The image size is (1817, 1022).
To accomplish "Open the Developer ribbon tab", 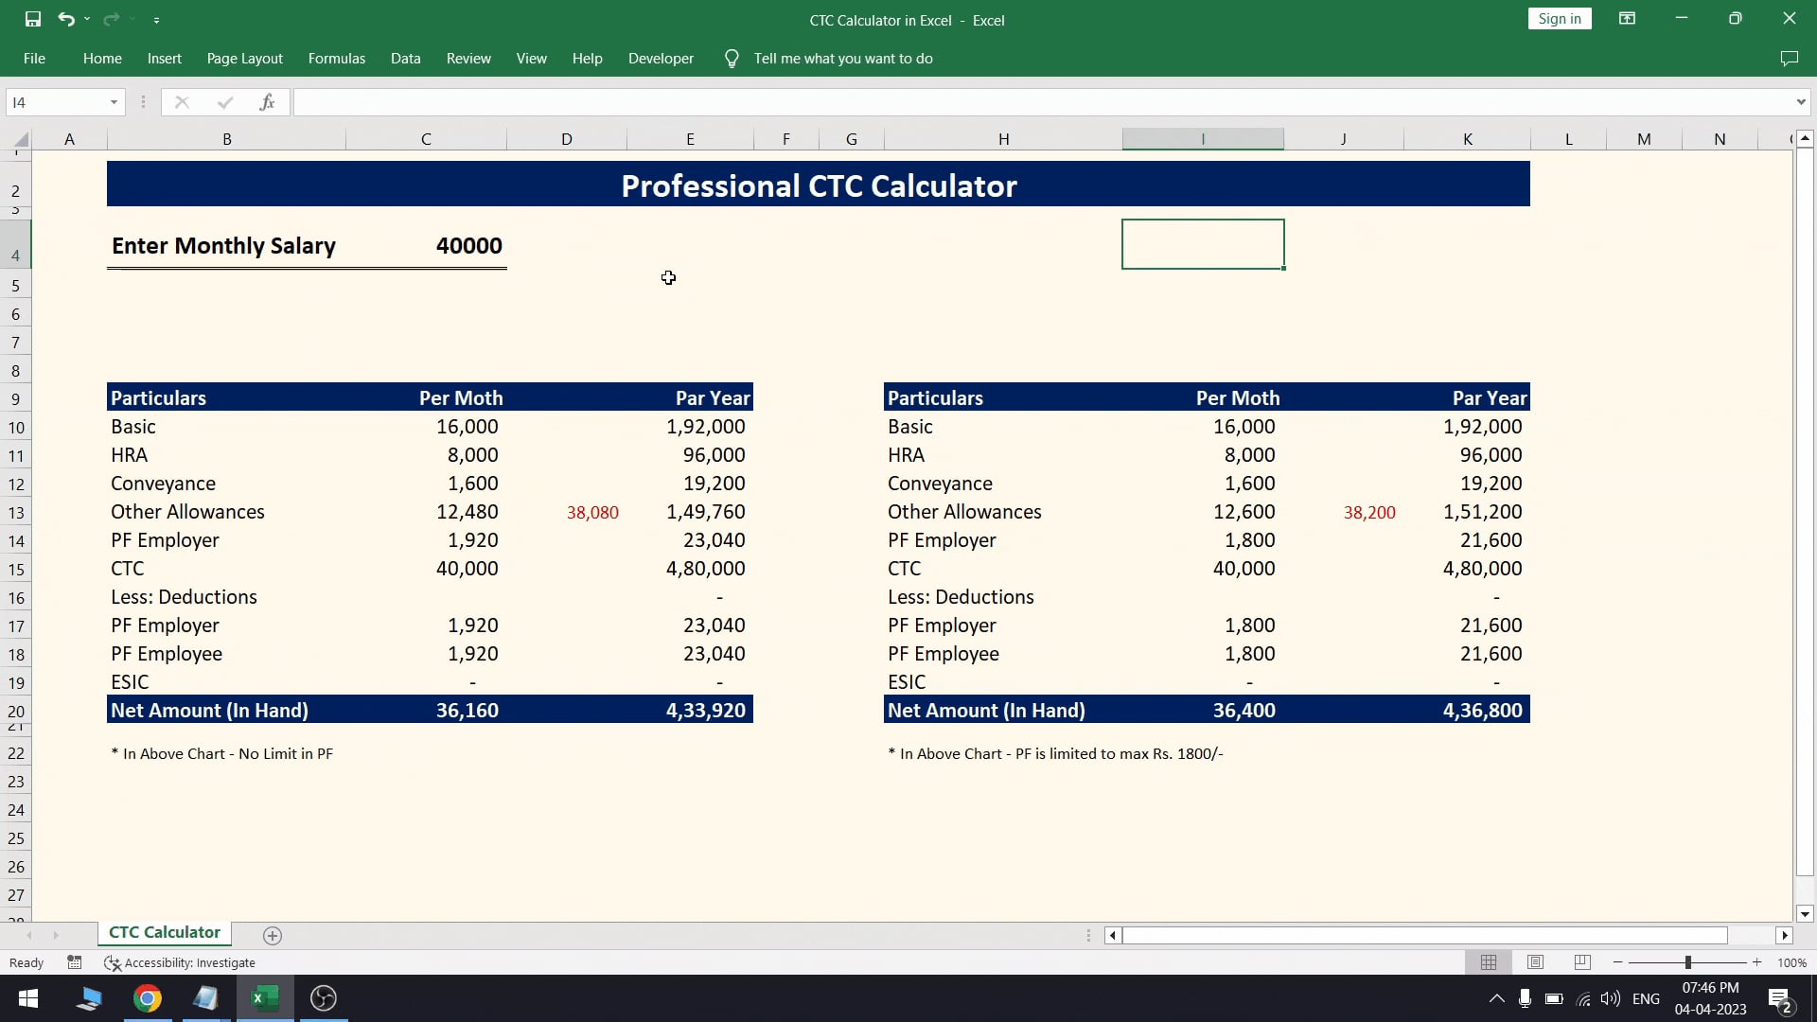I will [x=661, y=59].
